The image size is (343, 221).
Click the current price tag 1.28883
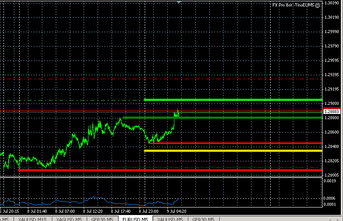pyautogui.click(x=332, y=112)
